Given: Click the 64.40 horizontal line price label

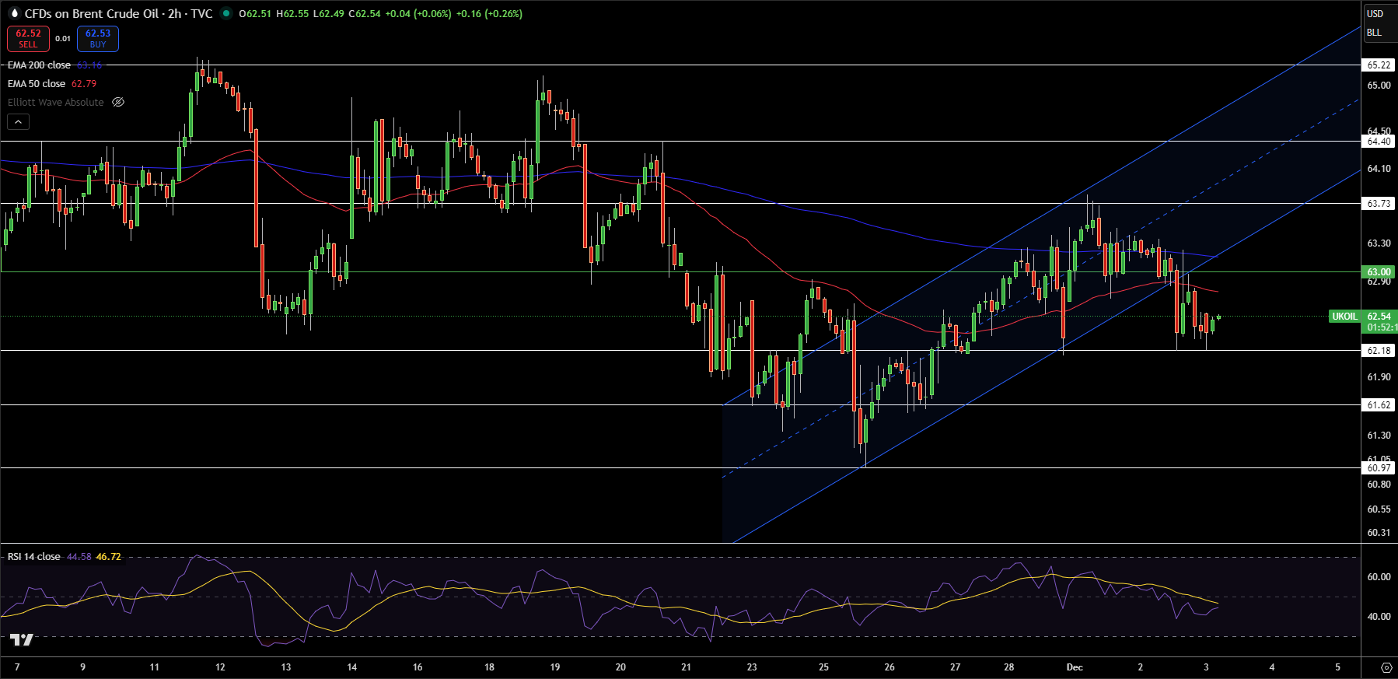Looking at the screenshot, I should coord(1379,142).
